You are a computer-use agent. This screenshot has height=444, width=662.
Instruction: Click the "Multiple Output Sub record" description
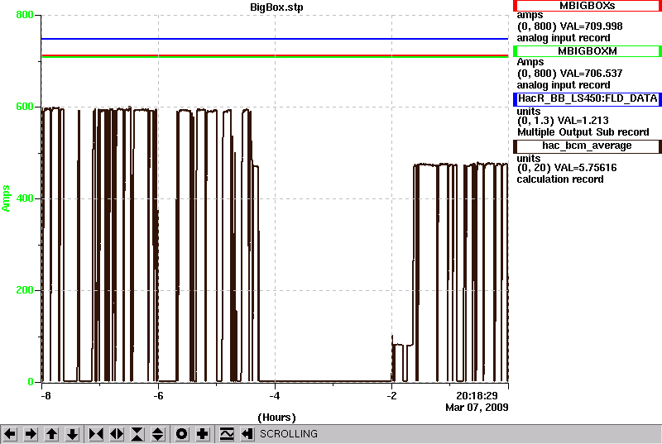click(583, 132)
